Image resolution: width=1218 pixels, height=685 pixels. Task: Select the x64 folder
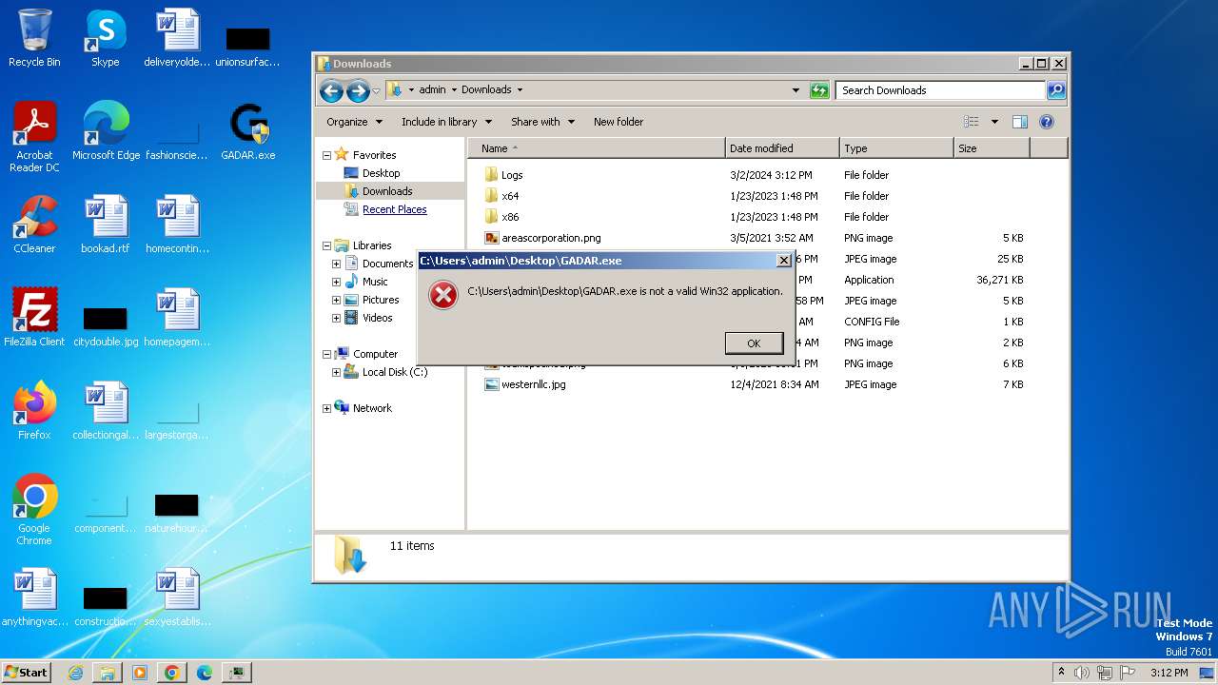tap(510, 196)
